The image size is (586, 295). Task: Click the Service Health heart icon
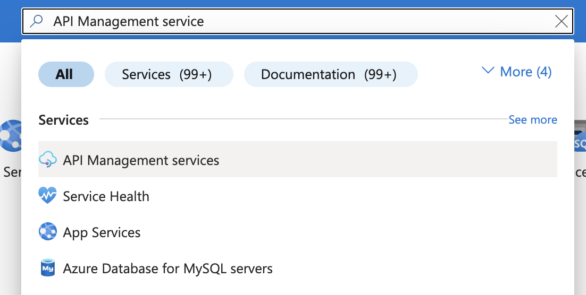pyautogui.click(x=48, y=196)
